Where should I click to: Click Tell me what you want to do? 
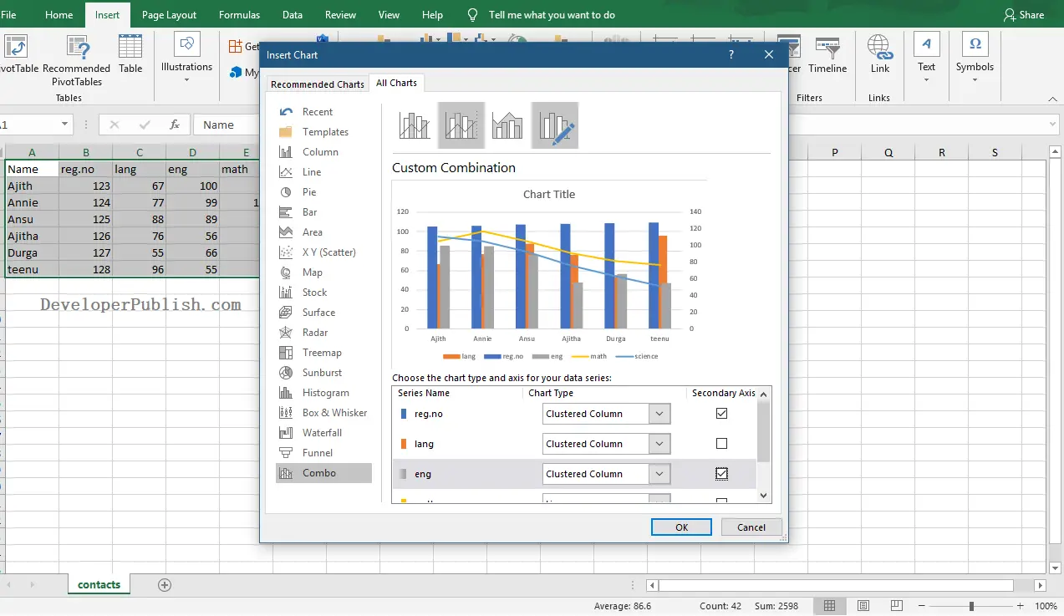[x=552, y=15]
